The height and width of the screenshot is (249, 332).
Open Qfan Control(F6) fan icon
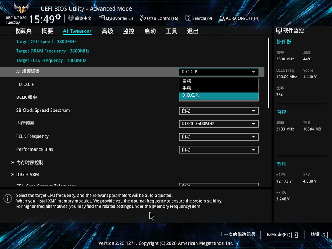[x=143, y=18]
